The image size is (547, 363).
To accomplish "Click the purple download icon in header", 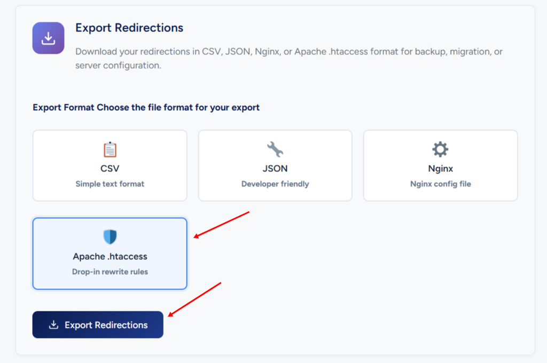I will click(48, 38).
